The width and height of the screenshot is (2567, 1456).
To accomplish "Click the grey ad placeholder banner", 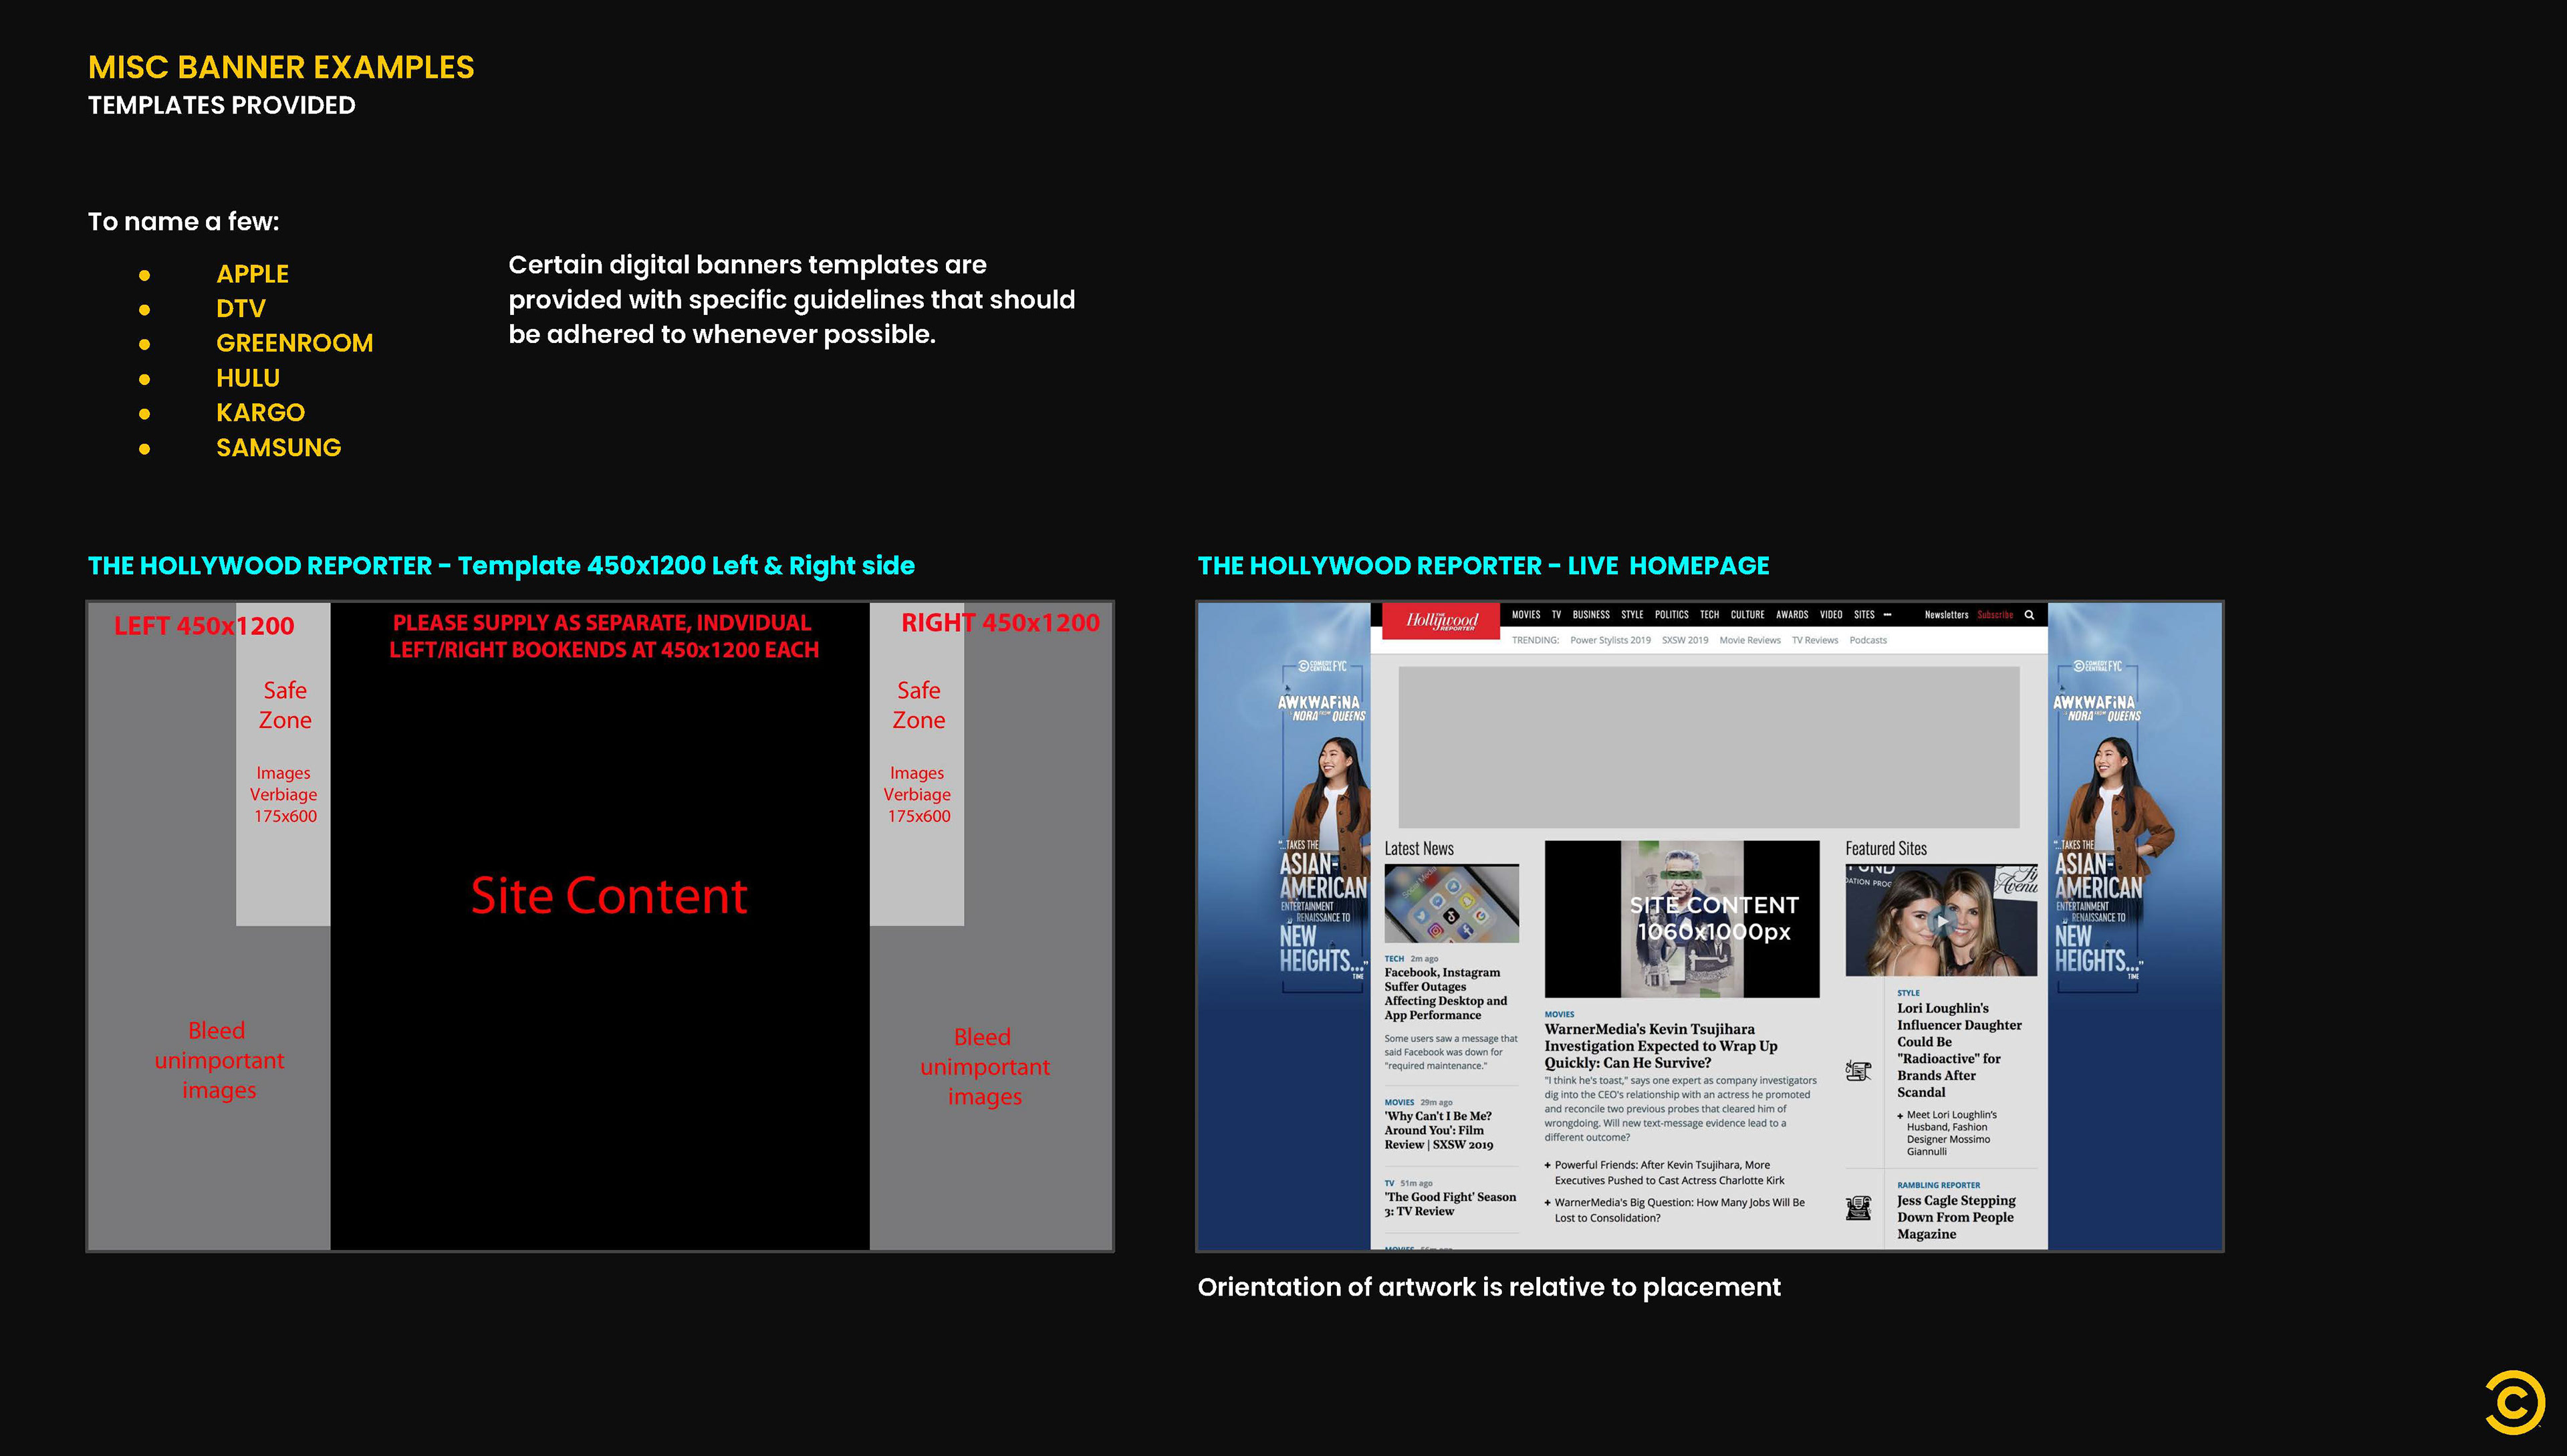I will (1709, 747).
